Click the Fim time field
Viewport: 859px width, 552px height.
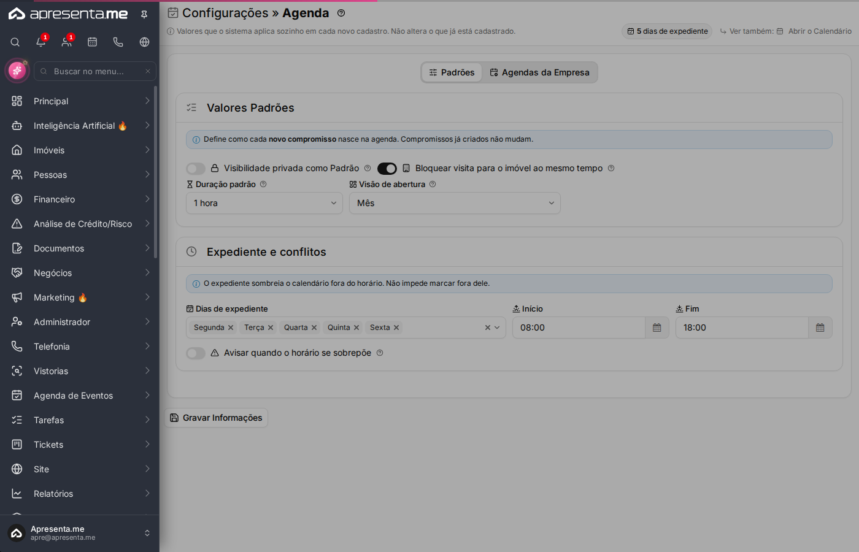coord(742,328)
